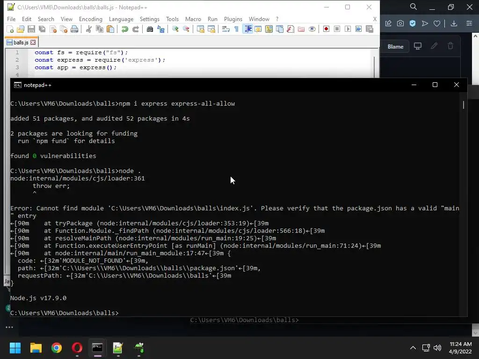Screen dimensions: 479x359
Task: Open the Encoding menu
Action: (x=91, y=19)
